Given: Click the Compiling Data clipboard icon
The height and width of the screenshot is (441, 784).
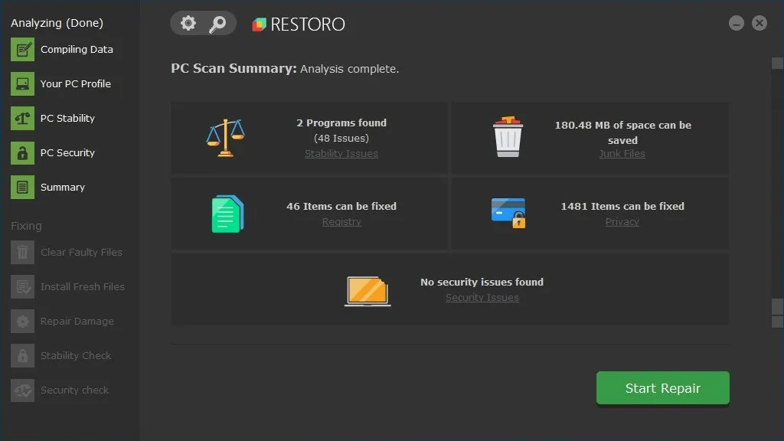Looking at the screenshot, I should coord(21,49).
